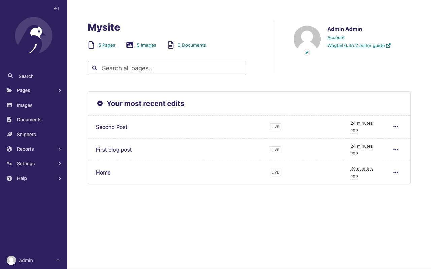Click the Documents sidebar icon
The height and width of the screenshot is (269, 431).
tap(9, 120)
